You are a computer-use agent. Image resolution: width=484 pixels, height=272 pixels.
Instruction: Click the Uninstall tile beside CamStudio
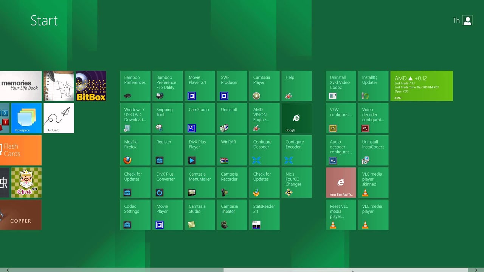[232, 118]
